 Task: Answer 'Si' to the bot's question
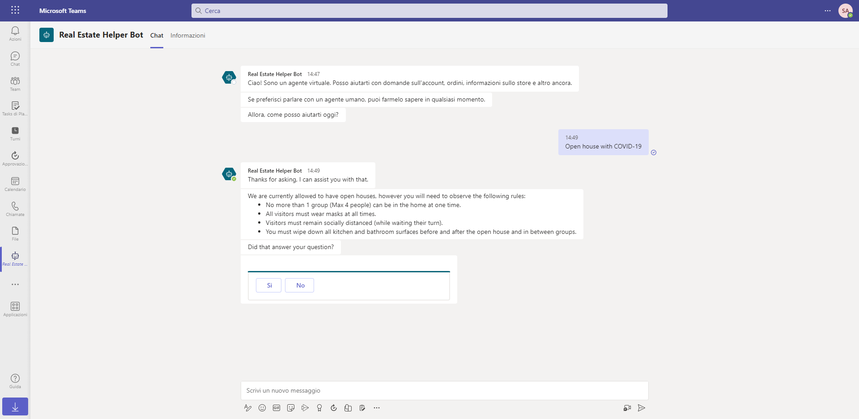pos(268,285)
